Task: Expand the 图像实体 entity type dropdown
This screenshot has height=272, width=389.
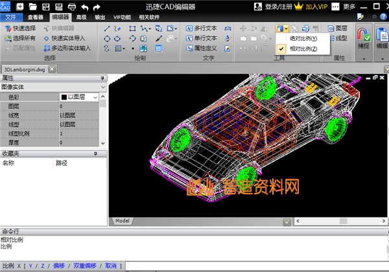Action: tap(102, 86)
